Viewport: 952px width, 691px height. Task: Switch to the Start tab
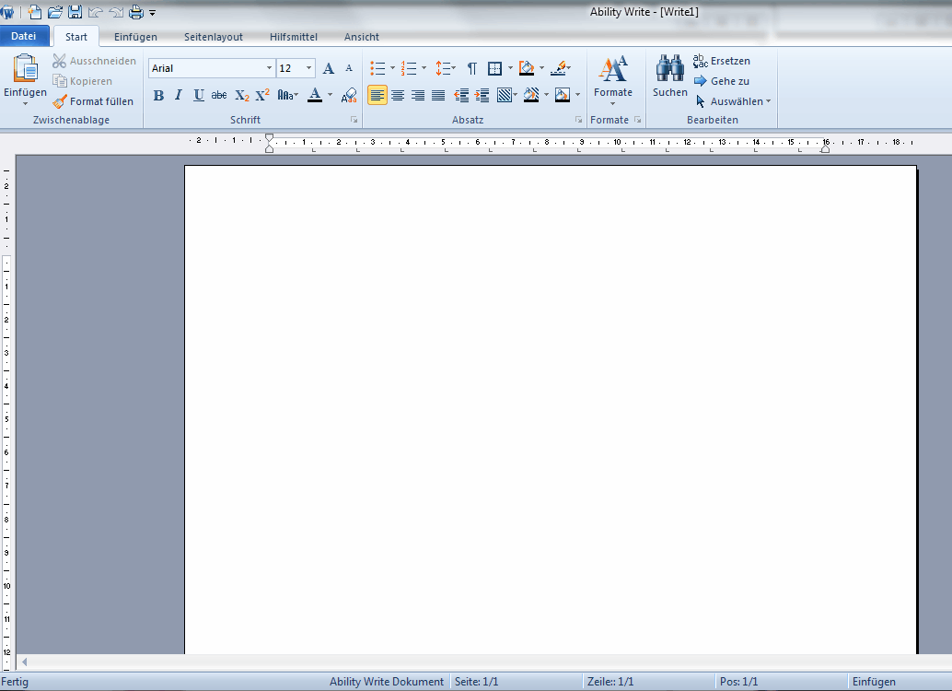coord(76,37)
